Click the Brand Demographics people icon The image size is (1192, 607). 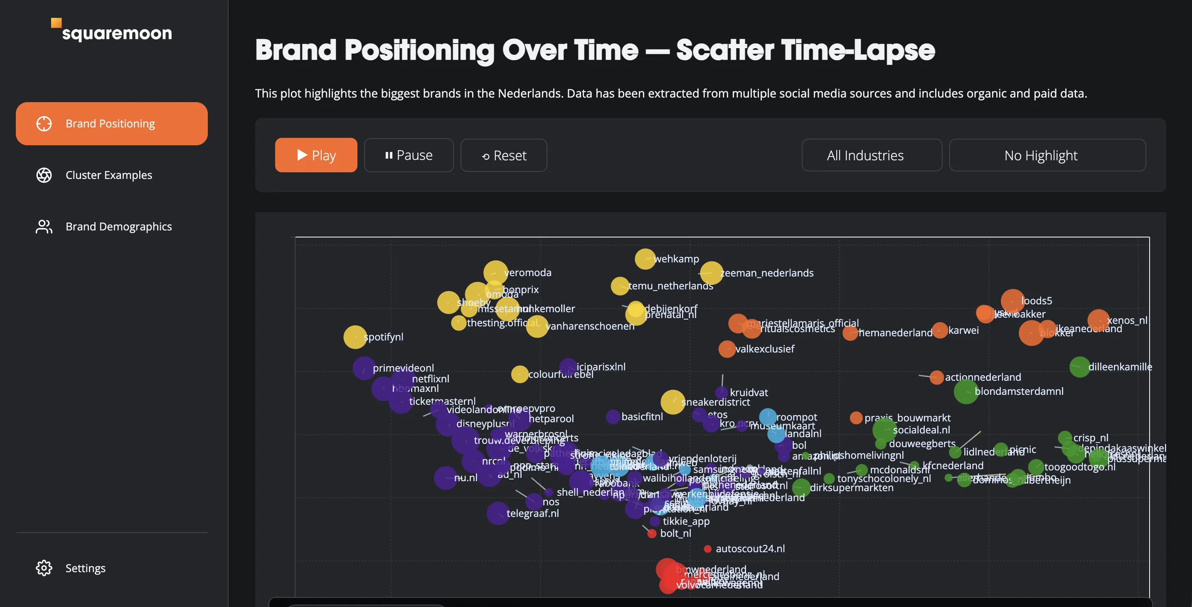(x=44, y=227)
